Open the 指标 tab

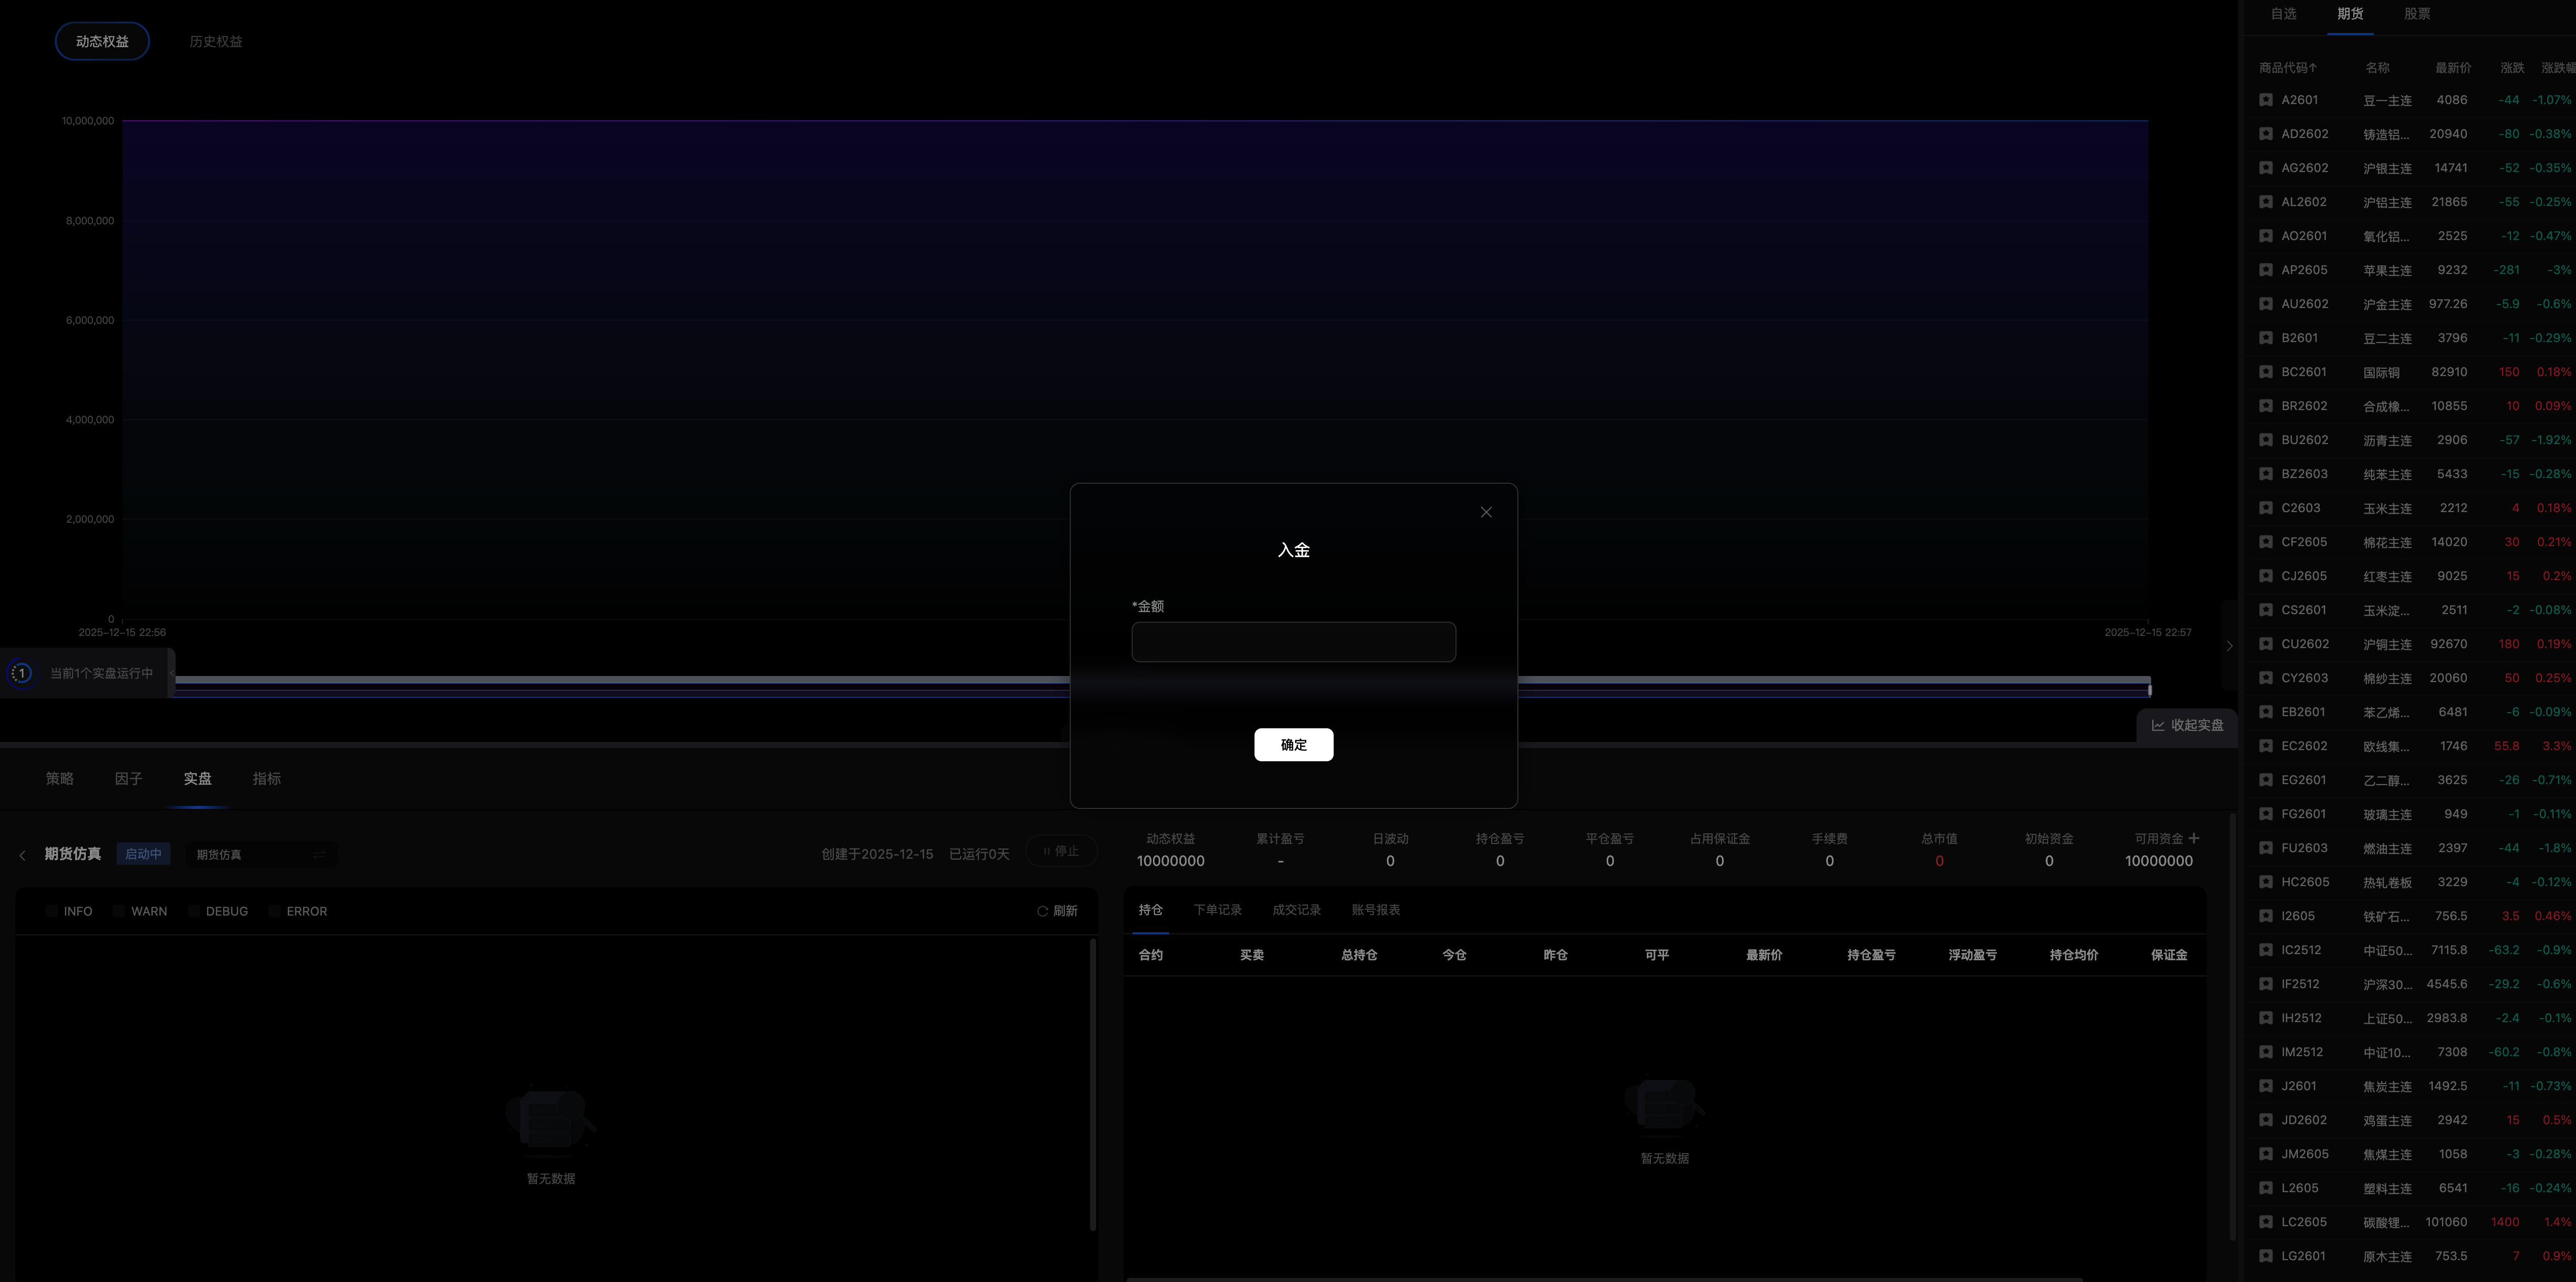tap(267, 779)
